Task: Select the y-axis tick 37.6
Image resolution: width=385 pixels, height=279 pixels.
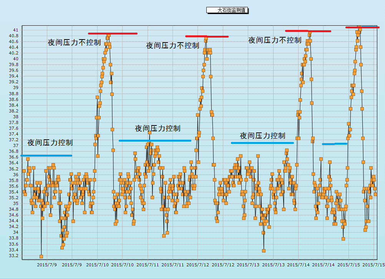Action: click(14, 128)
